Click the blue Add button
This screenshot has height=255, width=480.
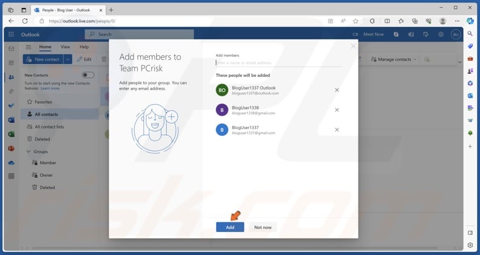tap(230, 227)
